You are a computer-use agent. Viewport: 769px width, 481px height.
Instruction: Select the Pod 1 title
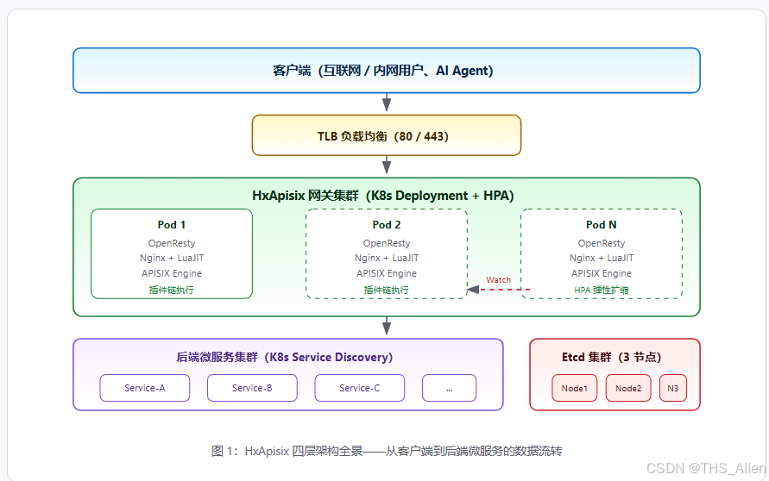[x=172, y=225]
